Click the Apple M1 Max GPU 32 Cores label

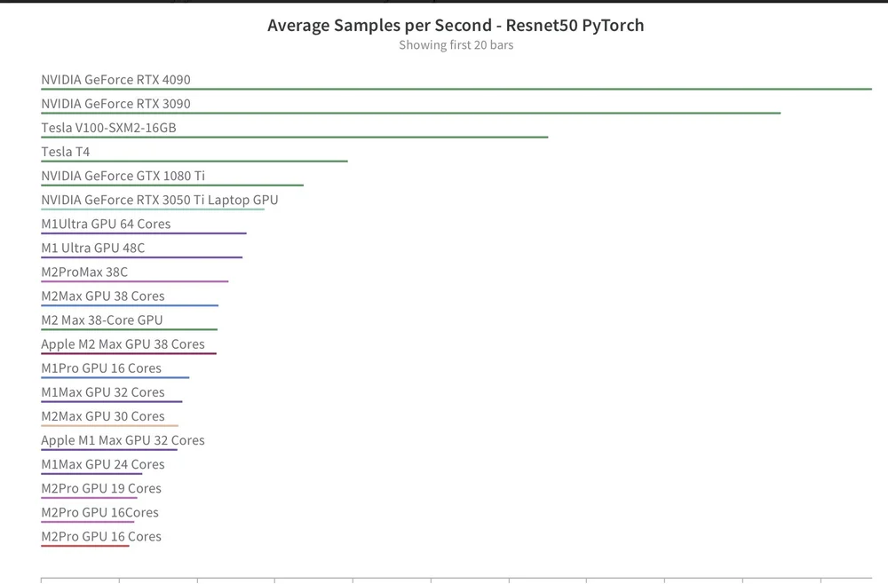pos(123,440)
